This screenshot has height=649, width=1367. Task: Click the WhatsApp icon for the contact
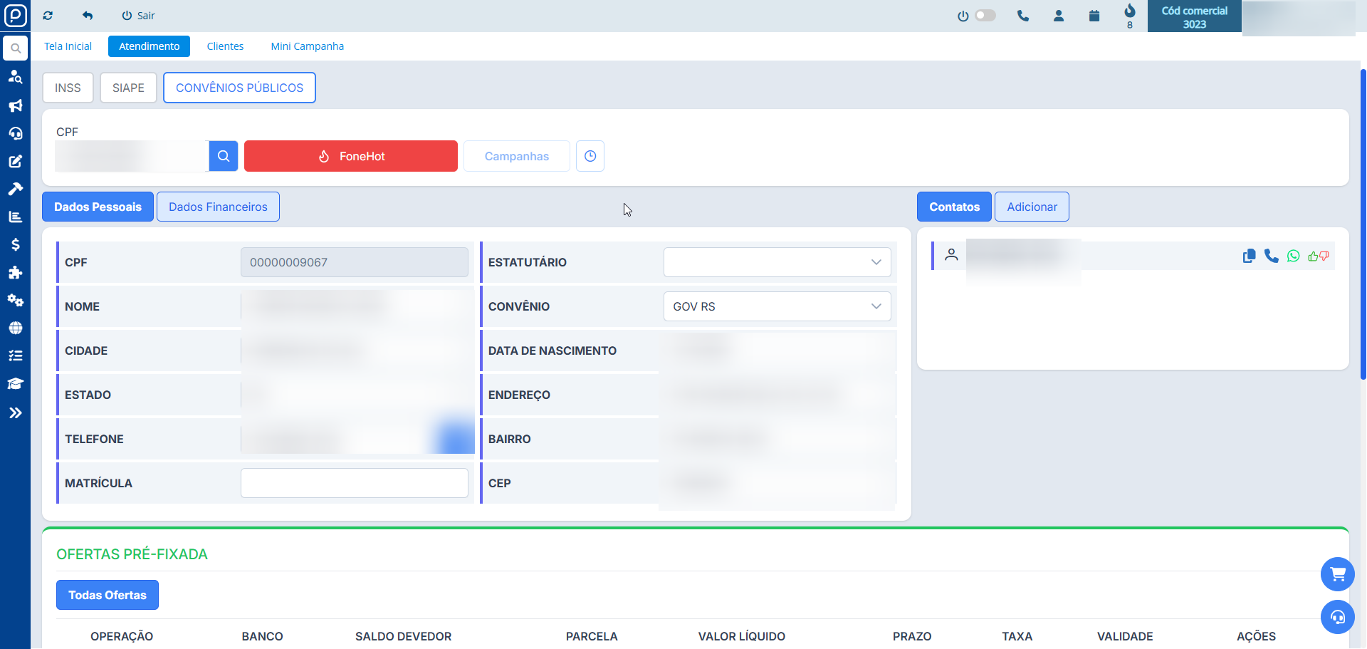pyautogui.click(x=1293, y=256)
